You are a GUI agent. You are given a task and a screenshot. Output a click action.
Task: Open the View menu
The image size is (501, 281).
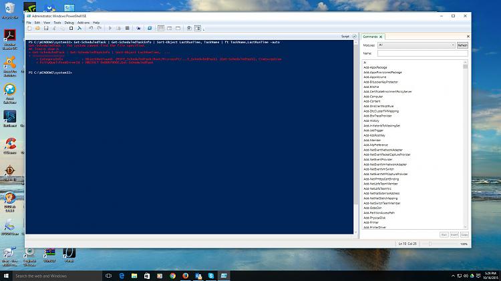pos(47,23)
